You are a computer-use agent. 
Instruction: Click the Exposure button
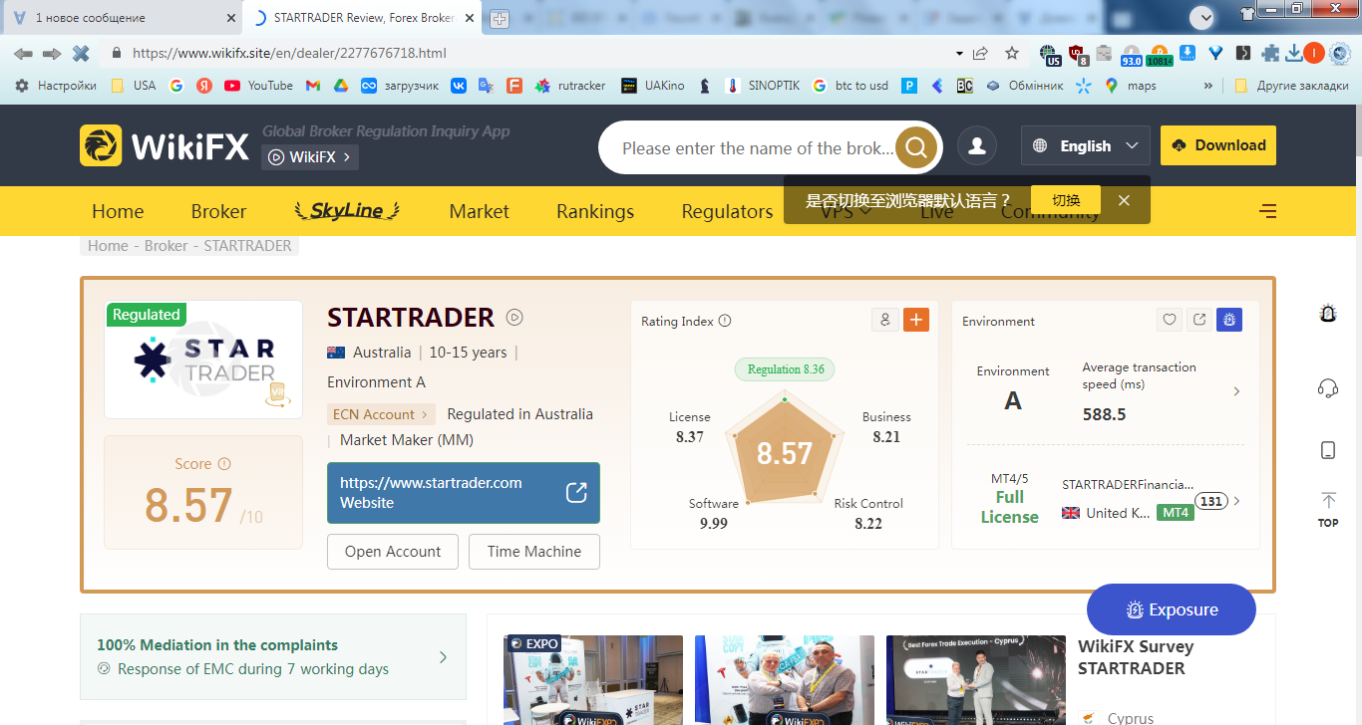pos(1172,609)
